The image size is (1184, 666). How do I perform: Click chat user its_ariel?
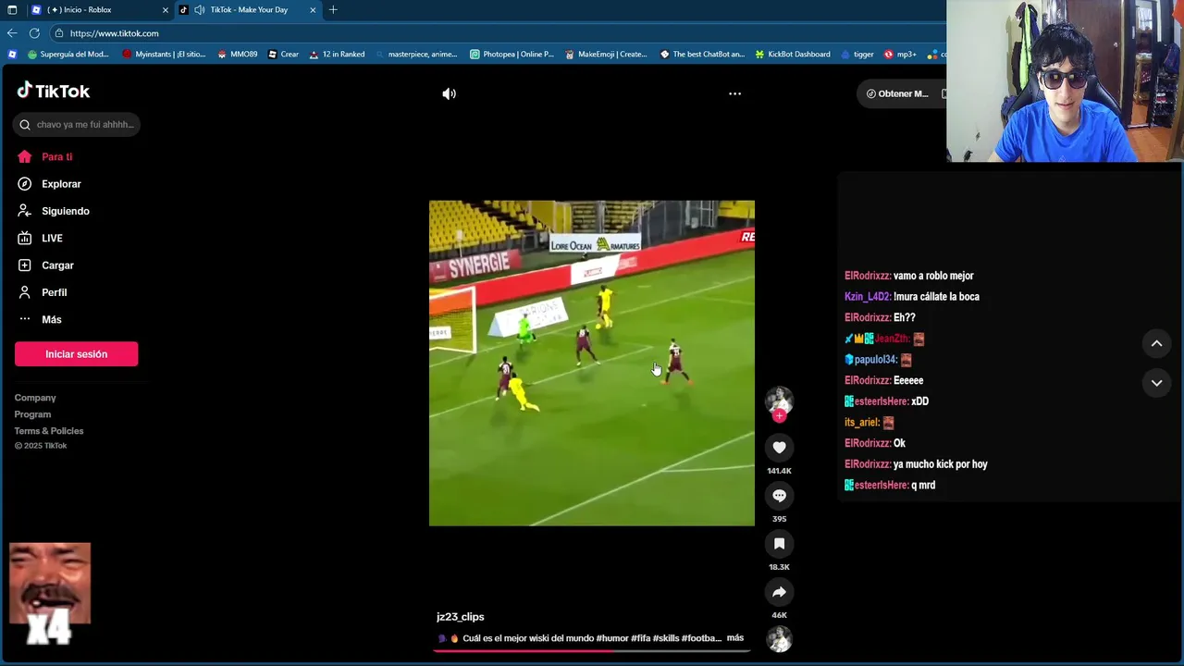[x=862, y=423]
